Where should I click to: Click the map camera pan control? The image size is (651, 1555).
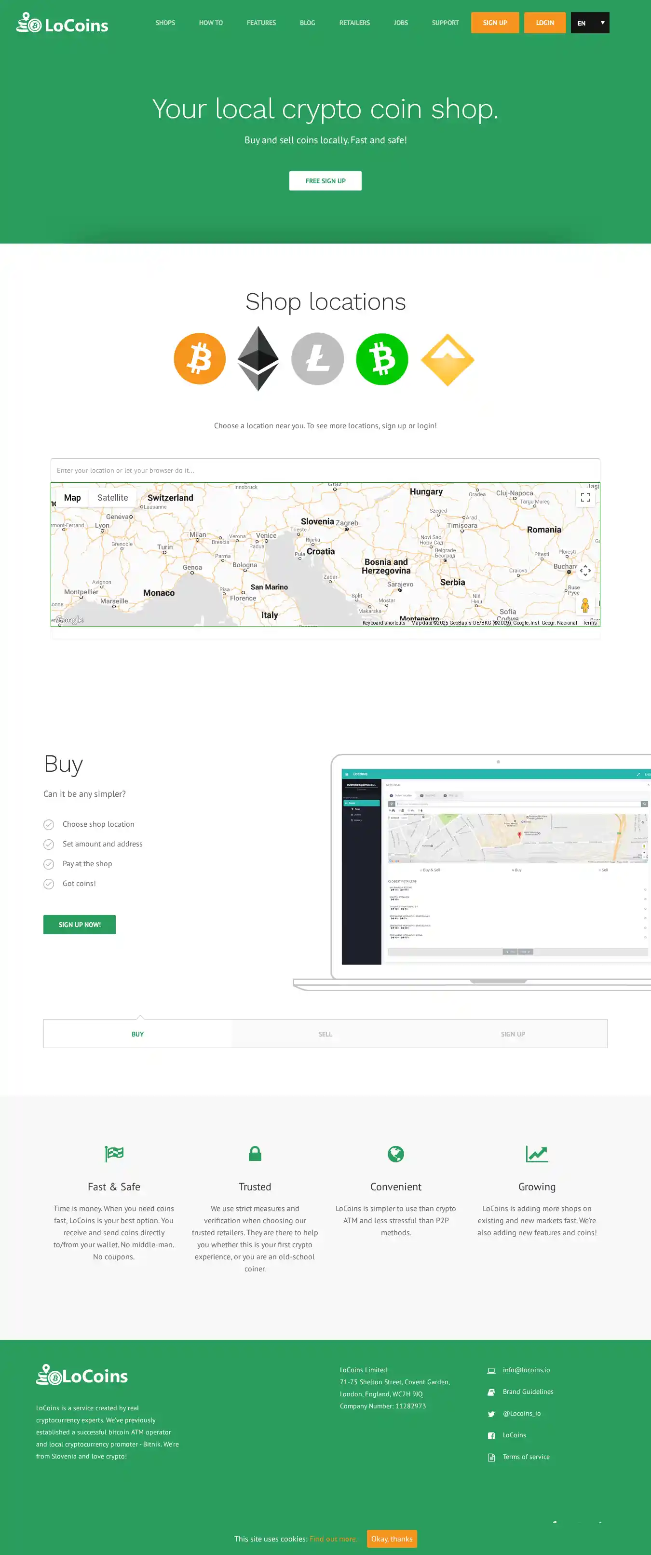pos(584,571)
